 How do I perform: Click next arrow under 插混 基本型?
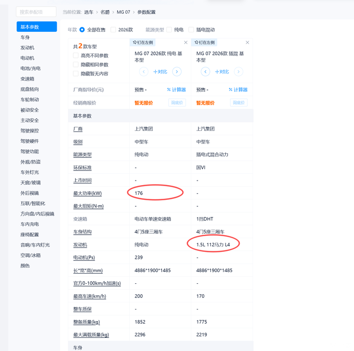click(238, 72)
